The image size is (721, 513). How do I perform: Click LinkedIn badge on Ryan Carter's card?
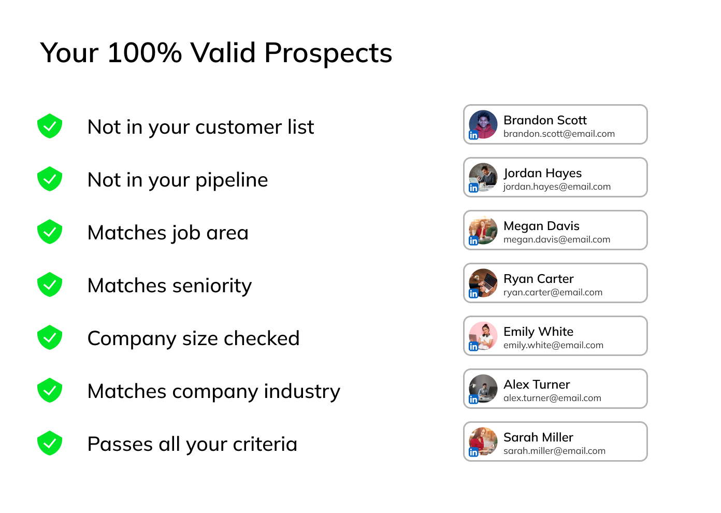click(473, 294)
